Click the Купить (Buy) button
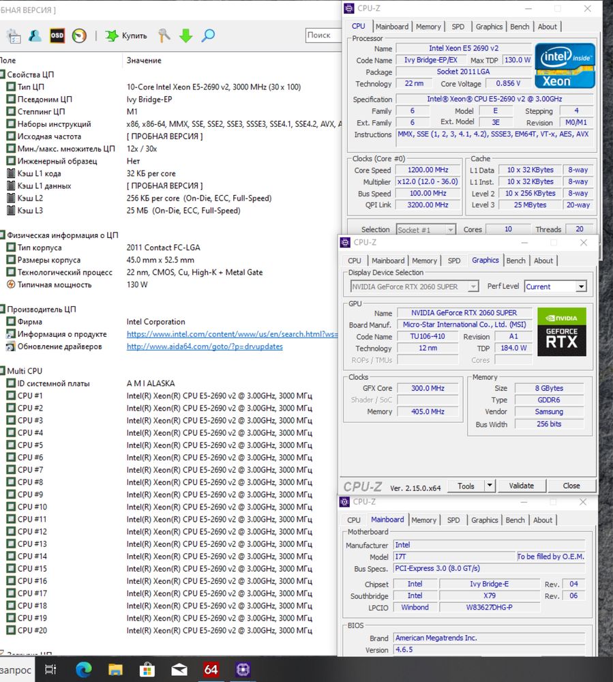Viewport: 613px width, 682px height. [x=126, y=35]
